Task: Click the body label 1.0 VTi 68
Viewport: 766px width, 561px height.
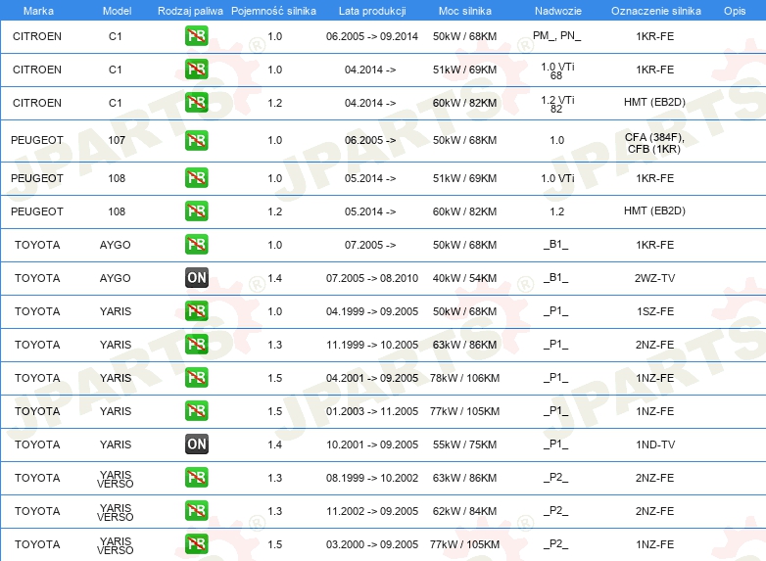Action: click(x=557, y=70)
